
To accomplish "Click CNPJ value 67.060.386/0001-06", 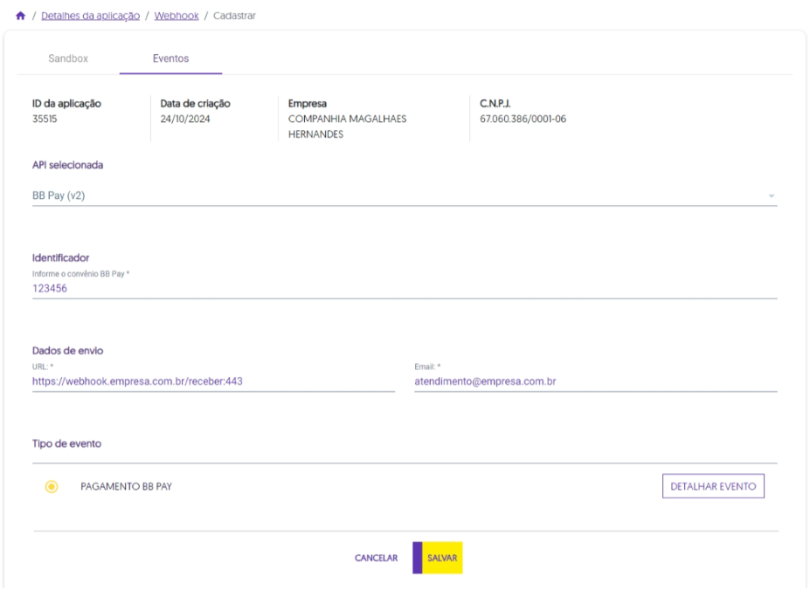I will click(523, 119).
